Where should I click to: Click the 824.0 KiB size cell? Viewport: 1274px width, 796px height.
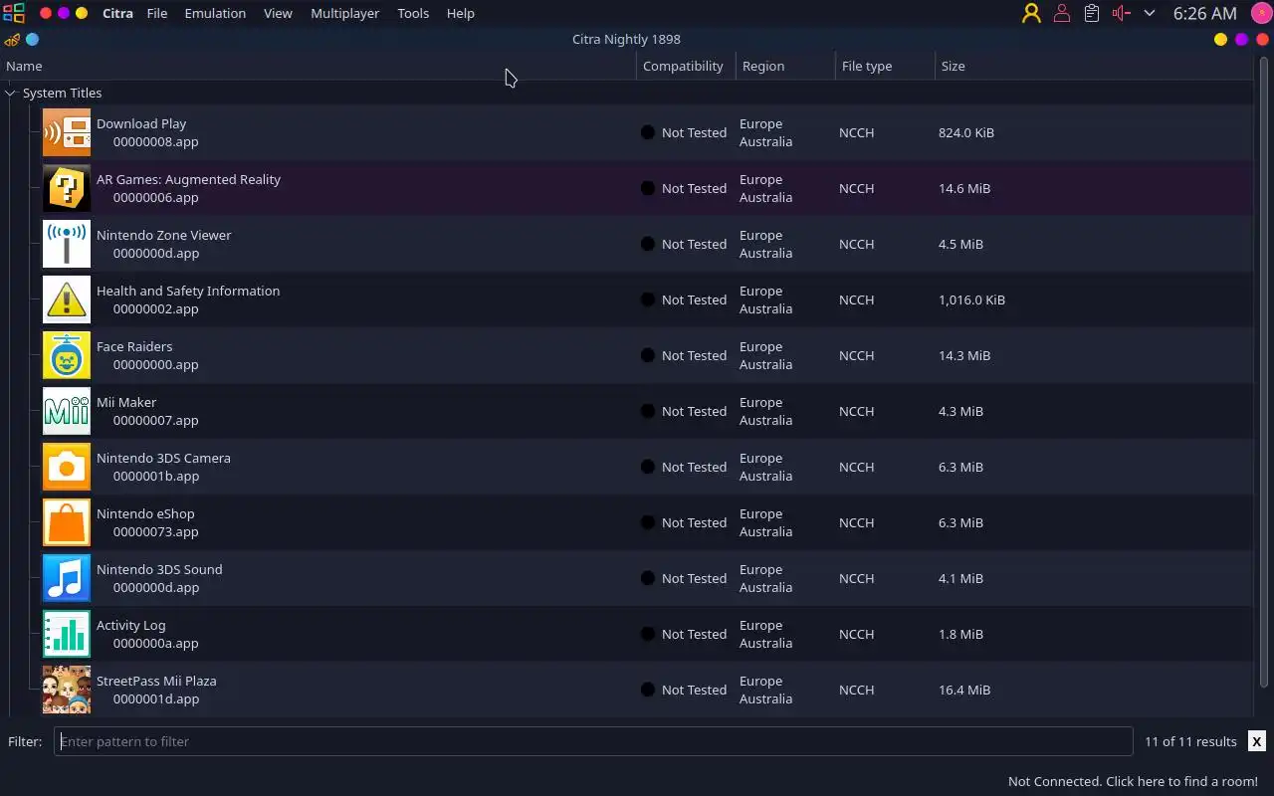[966, 132]
